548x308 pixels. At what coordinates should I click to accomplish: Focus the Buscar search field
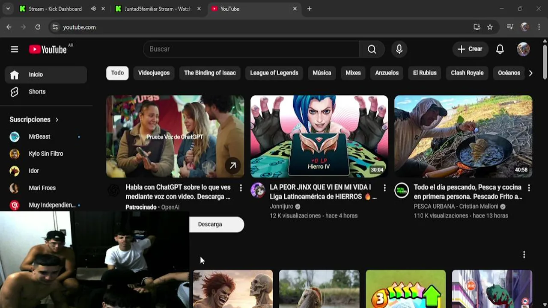point(251,49)
